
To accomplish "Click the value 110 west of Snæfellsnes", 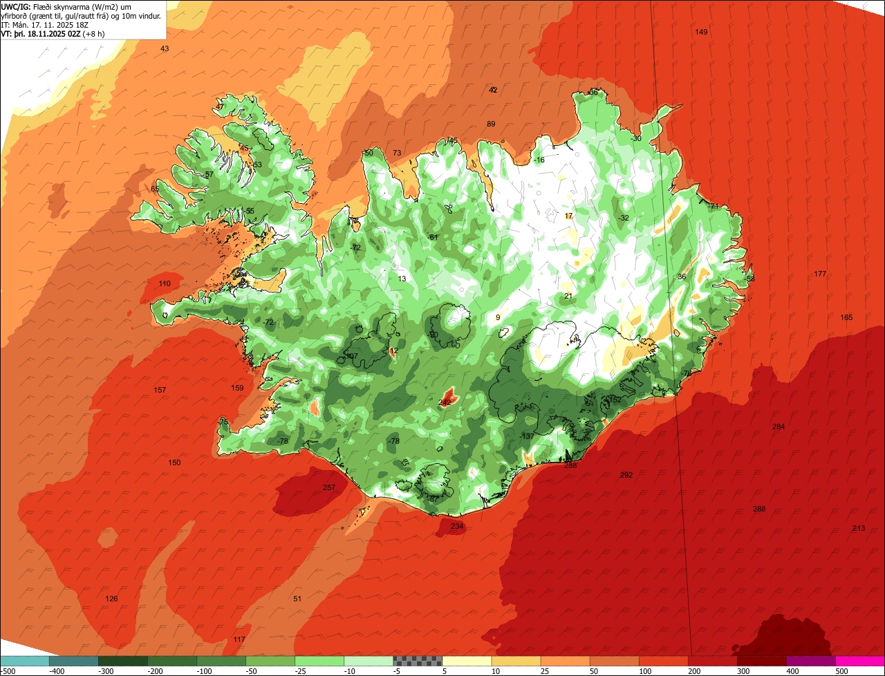I will tap(165, 284).
